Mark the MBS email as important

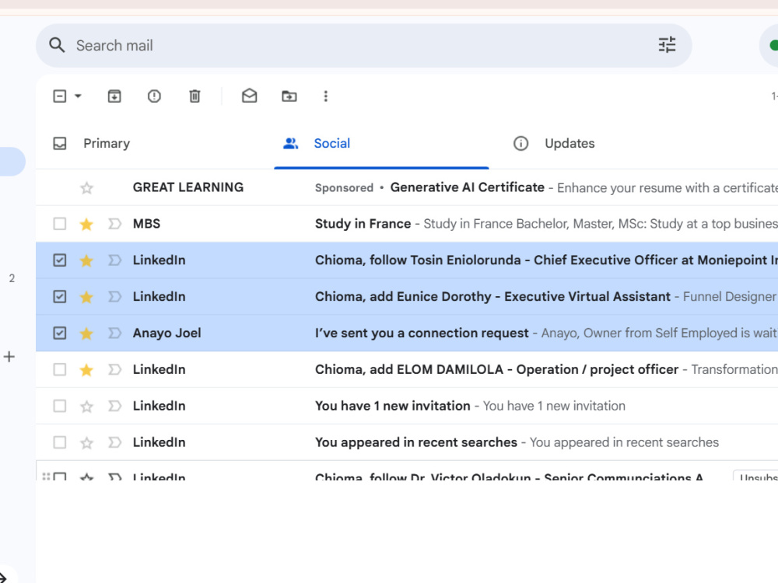click(114, 224)
